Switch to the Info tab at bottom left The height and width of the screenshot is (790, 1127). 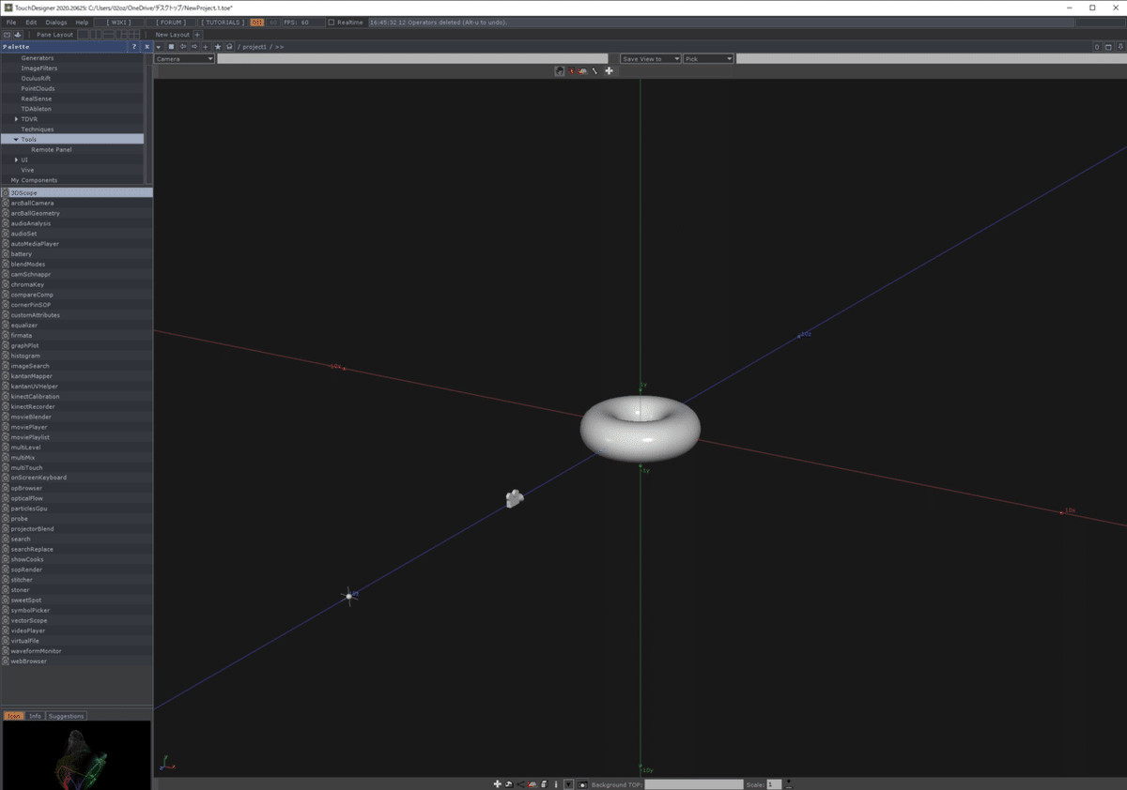pos(34,715)
